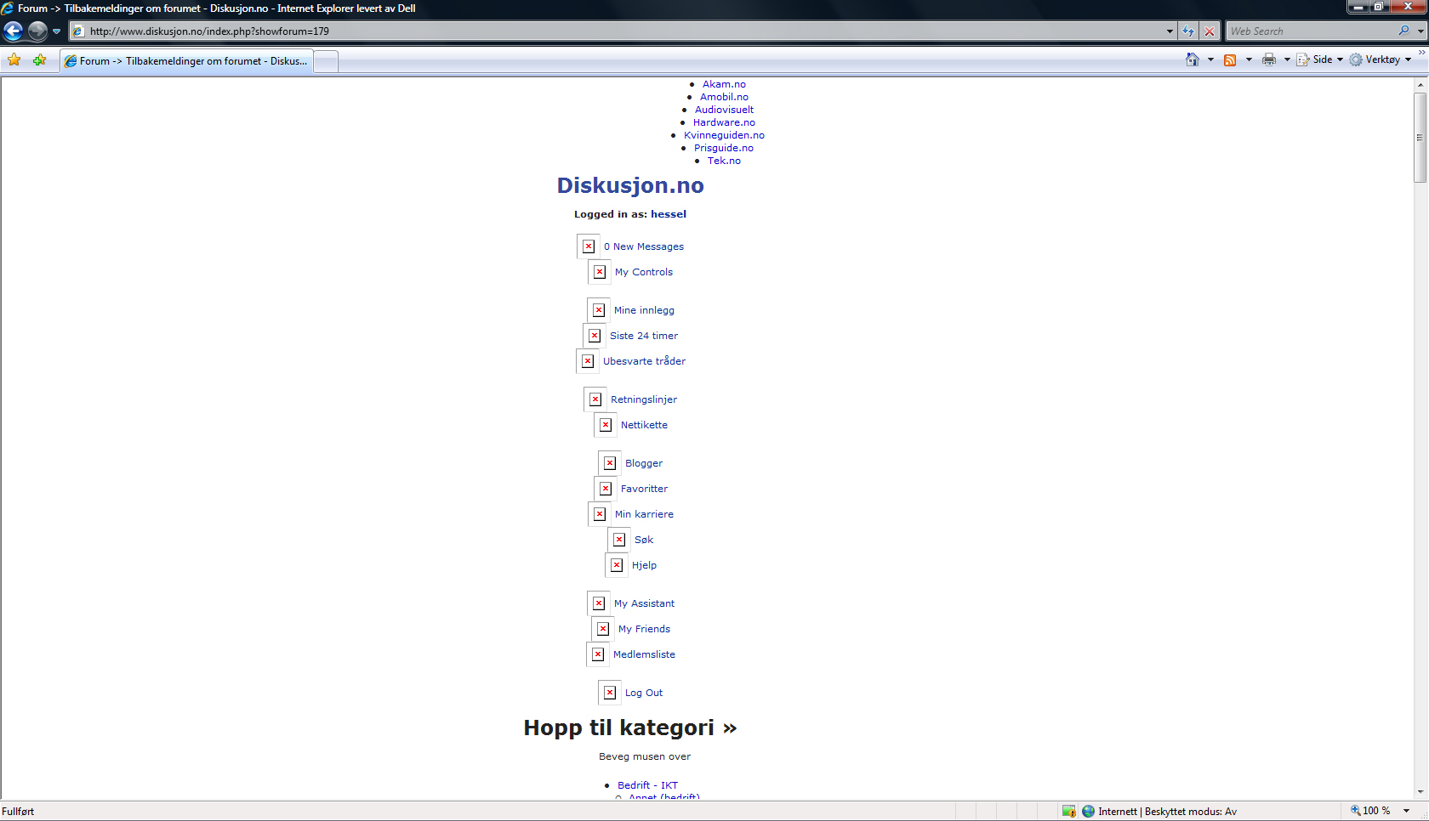Open the Side menu
The height and width of the screenshot is (821, 1429).
(x=1320, y=59)
